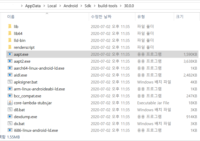
Task: Sort by the 수정한 날짜 column header
Action: coord(101,17)
